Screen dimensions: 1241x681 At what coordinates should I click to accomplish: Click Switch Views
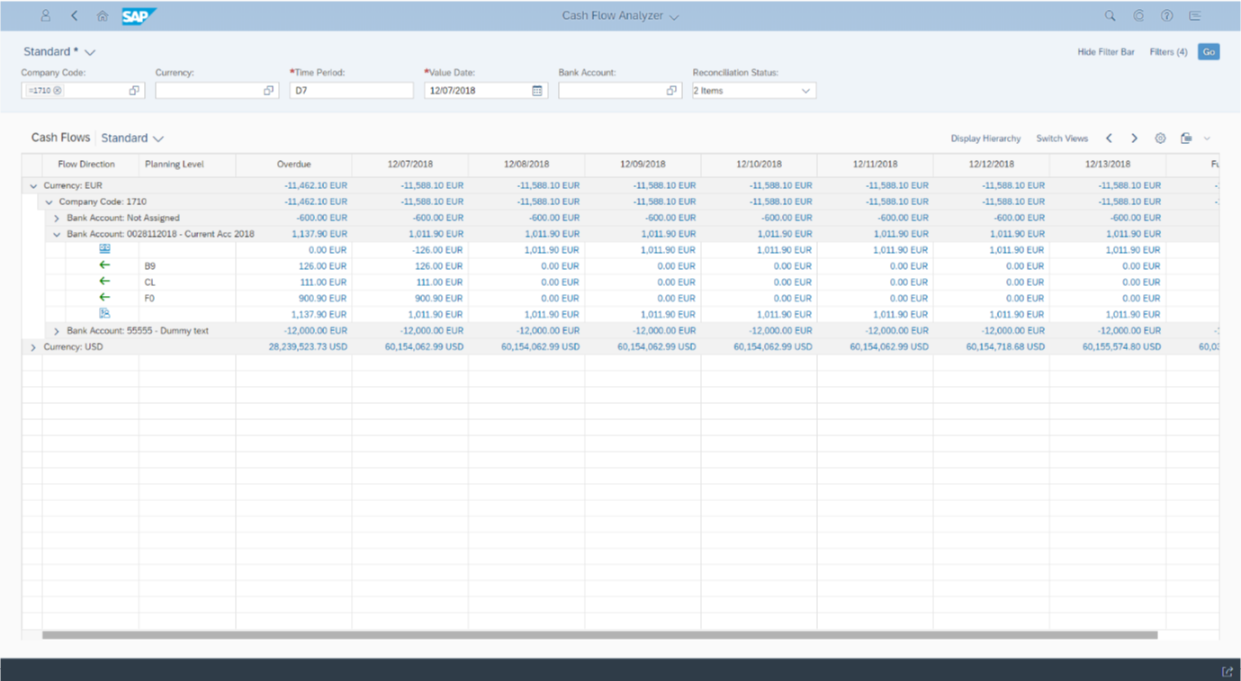[x=1062, y=139]
